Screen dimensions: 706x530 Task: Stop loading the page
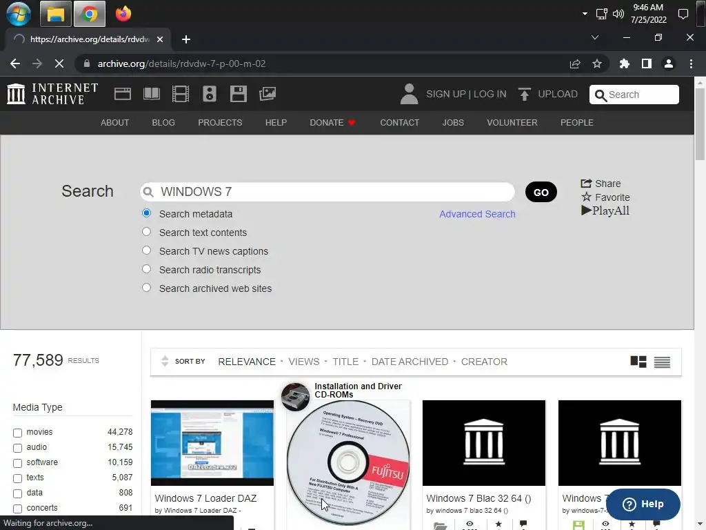pos(59,63)
